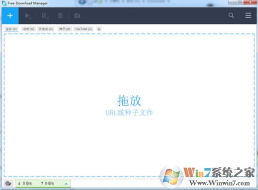
Task: Maximize the Free Download Manager window
Action: [240, 2]
